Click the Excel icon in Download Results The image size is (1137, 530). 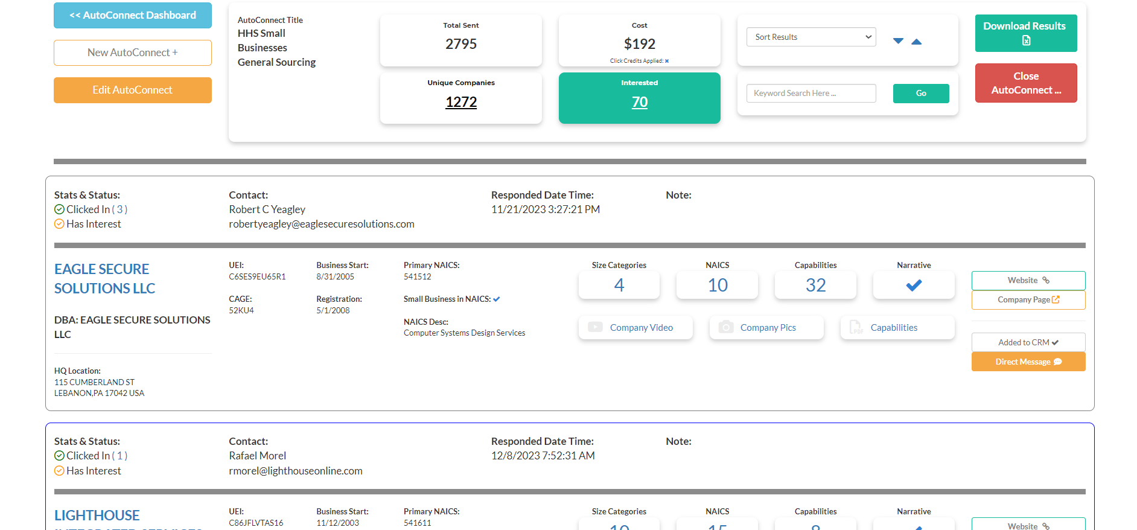(1026, 40)
